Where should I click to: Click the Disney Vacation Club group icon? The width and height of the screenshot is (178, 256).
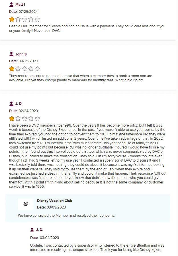coord(26,204)
